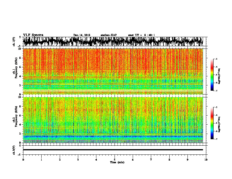232x179 pixels.
Task: Click the time axis tick label "1"
Action: [41, 160]
